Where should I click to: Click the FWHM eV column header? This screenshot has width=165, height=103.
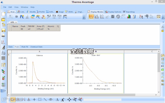tap(32, 28)
